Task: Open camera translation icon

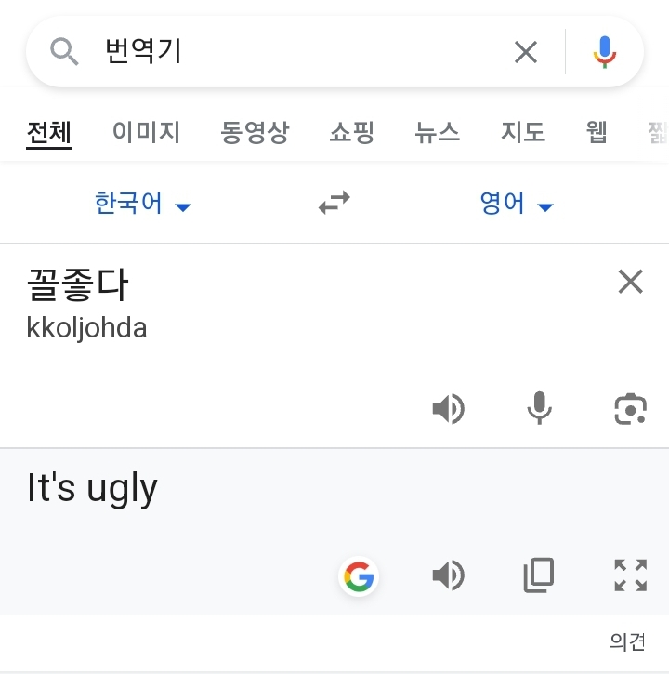Action: point(630,408)
